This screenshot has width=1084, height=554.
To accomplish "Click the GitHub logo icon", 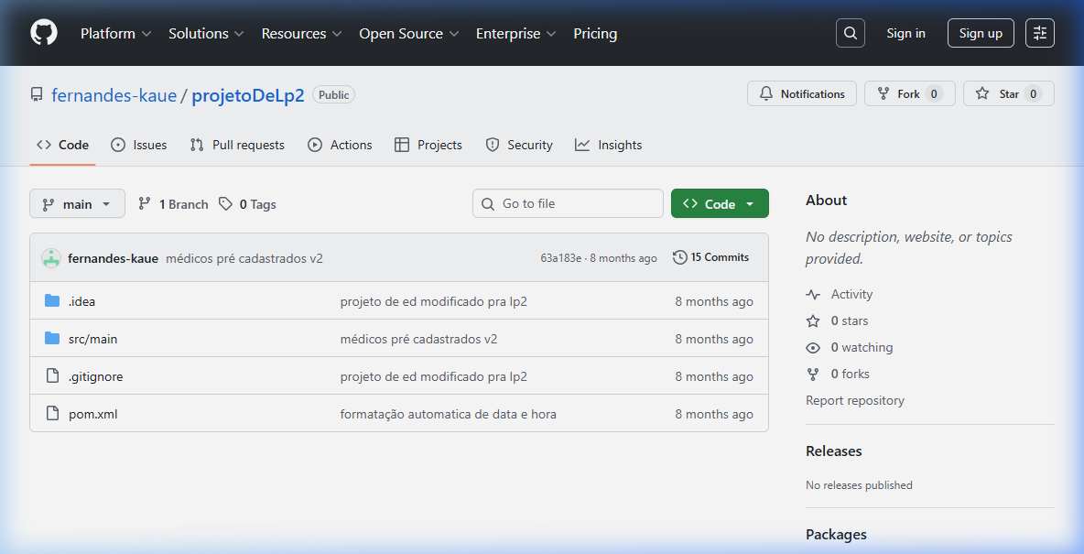I will 43,33.
